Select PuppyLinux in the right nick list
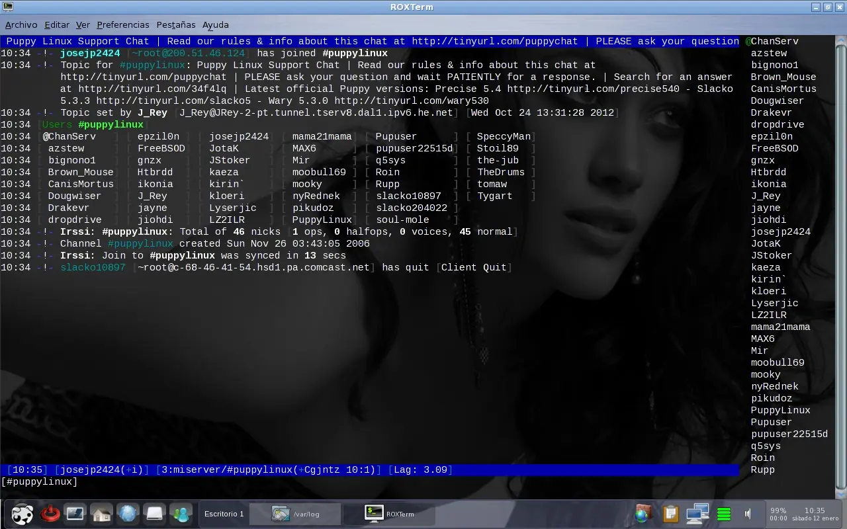This screenshot has width=847, height=529. pyautogui.click(x=781, y=410)
